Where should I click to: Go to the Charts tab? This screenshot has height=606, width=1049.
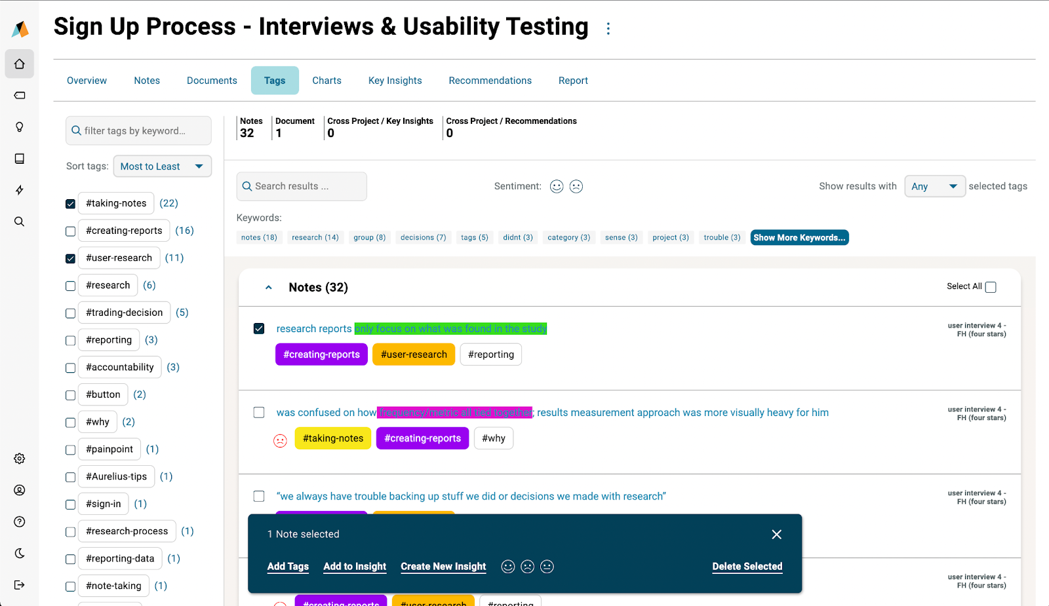pyautogui.click(x=327, y=81)
